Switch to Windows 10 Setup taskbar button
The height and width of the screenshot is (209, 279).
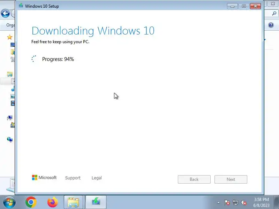pos(96,202)
